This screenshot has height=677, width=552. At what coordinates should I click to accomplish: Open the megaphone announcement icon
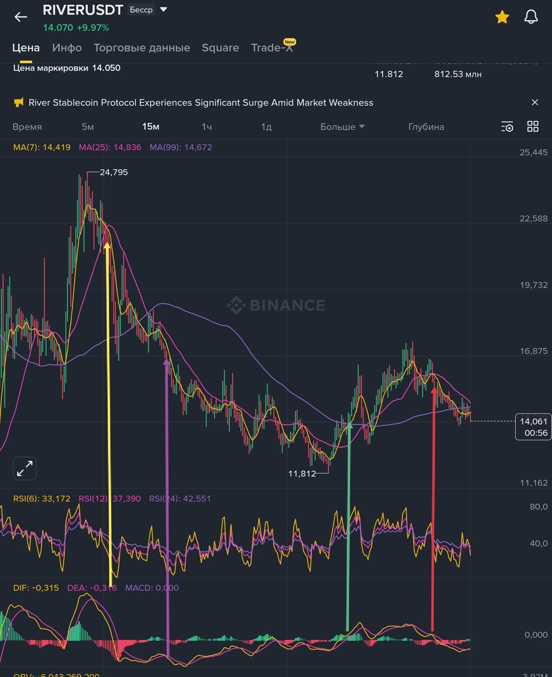coord(18,102)
